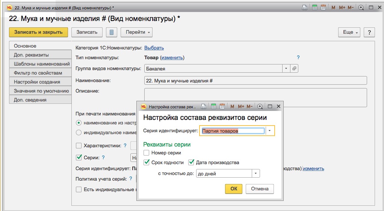Enable the Номер серии checkbox
Screen dimensions: 384x211
[x=146, y=153]
